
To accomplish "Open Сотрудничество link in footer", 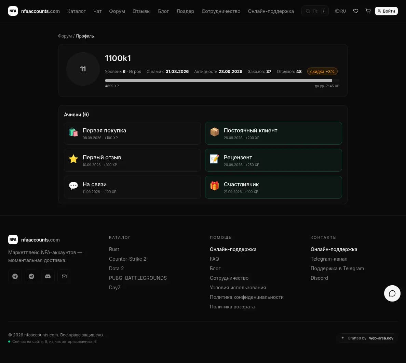I will pos(229,278).
